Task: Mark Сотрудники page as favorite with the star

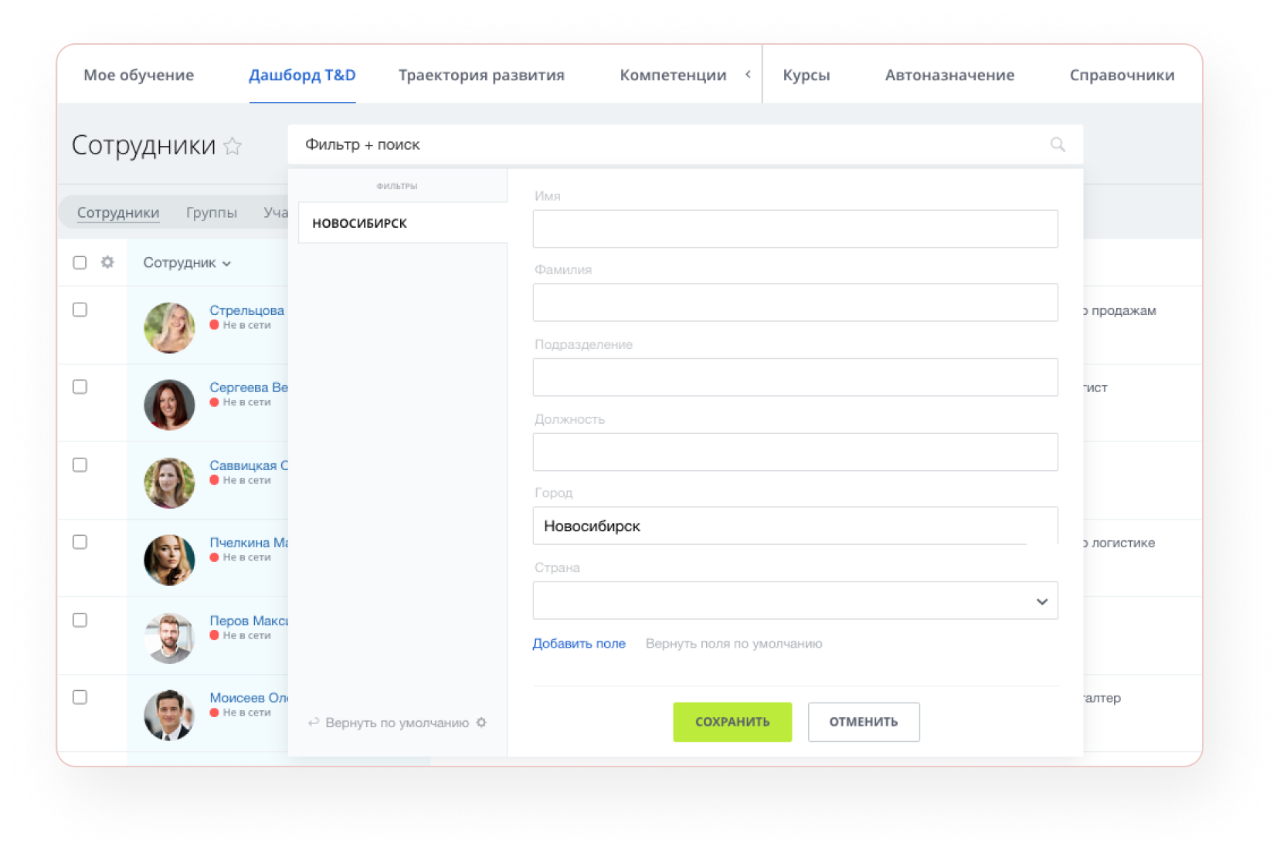Action: coord(233,146)
